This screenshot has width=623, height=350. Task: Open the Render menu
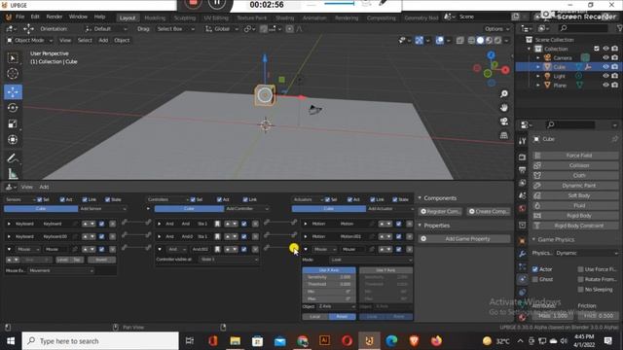pyautogui.click(x=55, y=17)
